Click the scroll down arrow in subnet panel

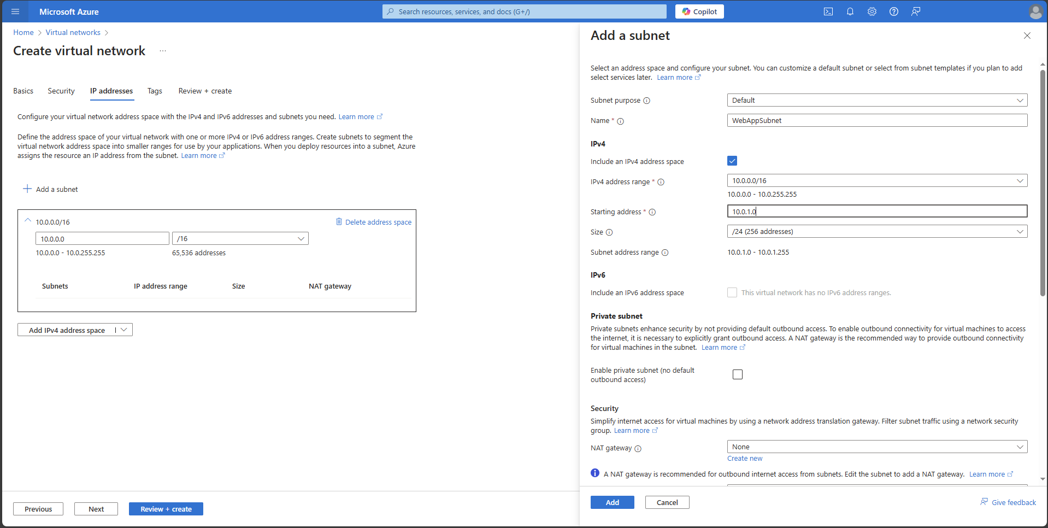pos(1043,479)
